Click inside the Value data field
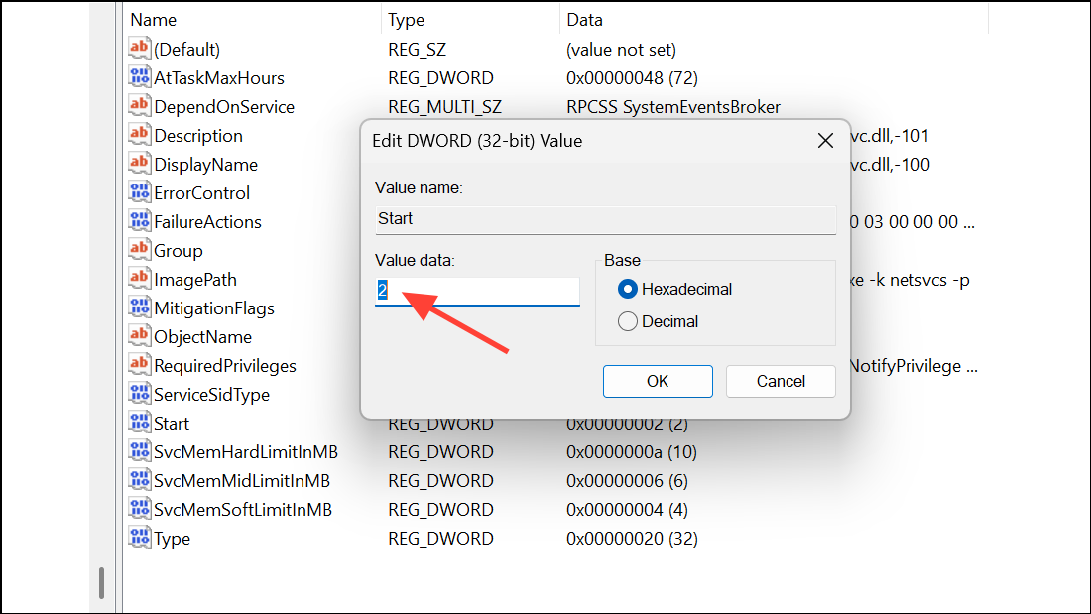The height and width of the screenshot is (614, 1091). tap(476, 291)
